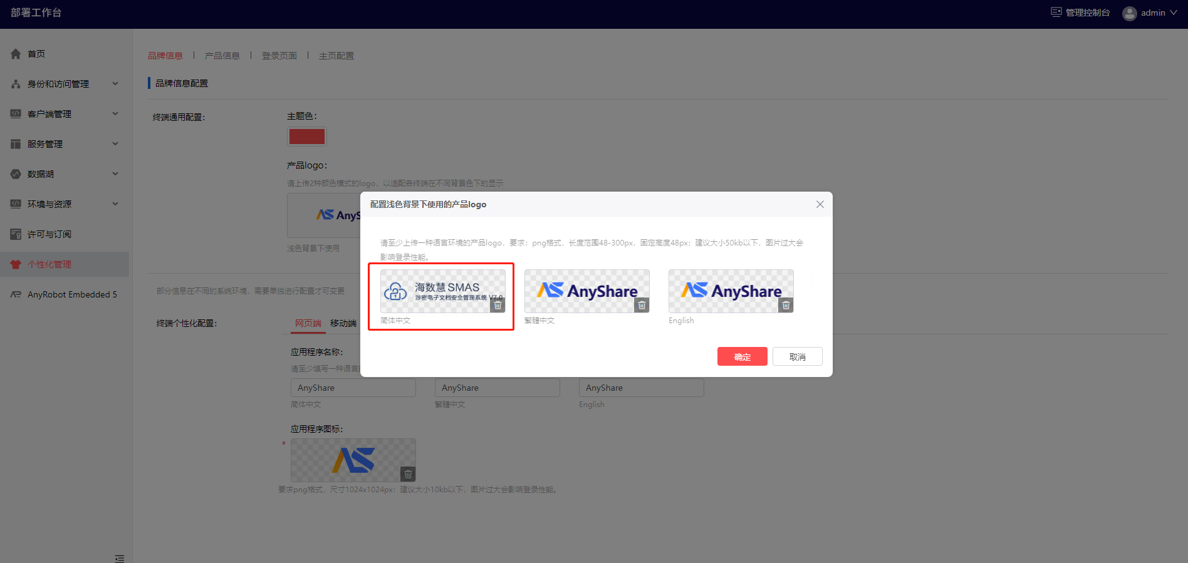Switch to the 品牌信息 tab
The image size is (1188, 563).
tap(165, 56)
